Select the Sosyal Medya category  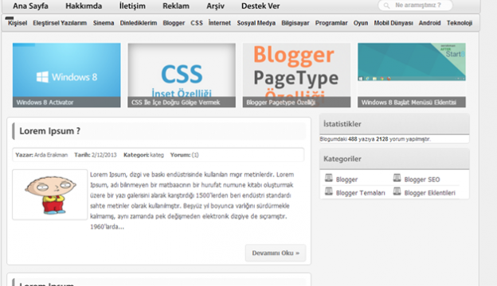256,23
